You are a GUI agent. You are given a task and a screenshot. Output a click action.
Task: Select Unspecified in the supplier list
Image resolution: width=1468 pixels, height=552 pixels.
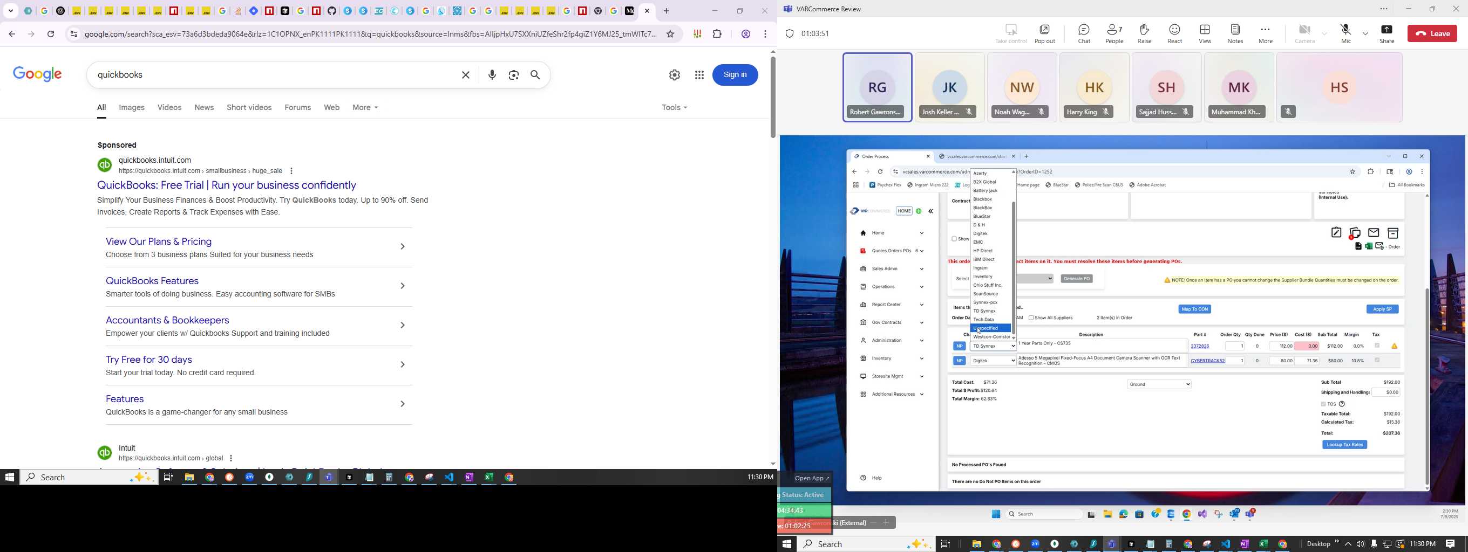click(990, 328)
